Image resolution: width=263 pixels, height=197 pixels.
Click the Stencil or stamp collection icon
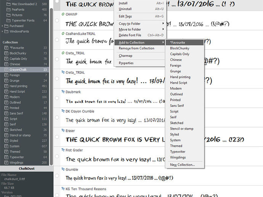6,135
